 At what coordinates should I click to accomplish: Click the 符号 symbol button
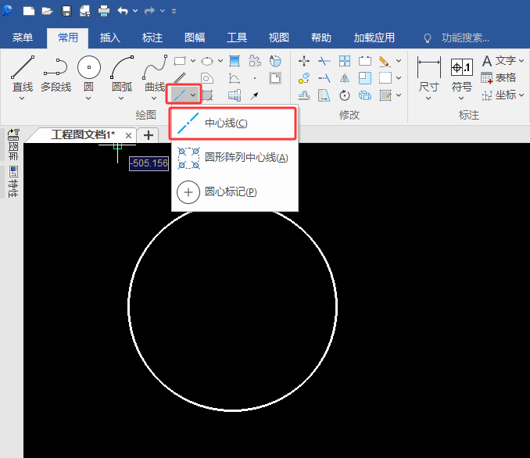tap(462, 74)
